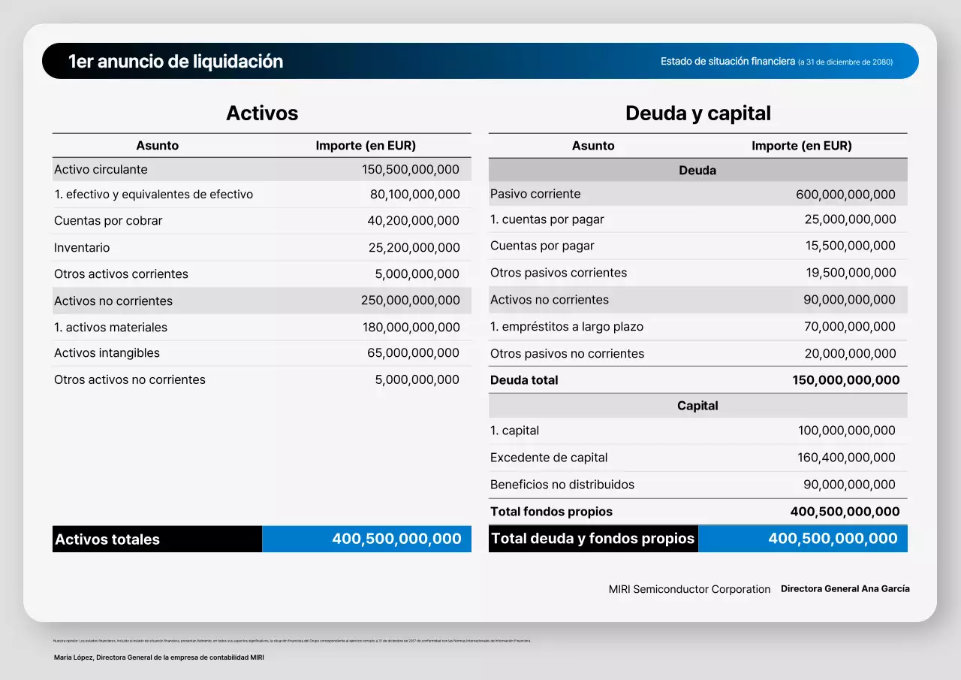The width and height of the screenshot is (961, 680).
Task: Click 'Directora General Ana García' signature link
Action: pyautogui.click(x=845, y=588)
